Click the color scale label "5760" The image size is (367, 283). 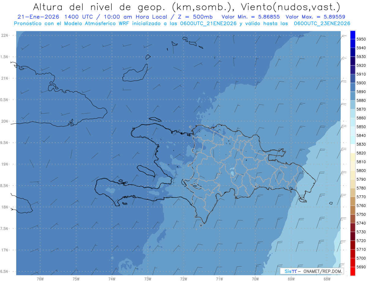click(x=361, y=206)
